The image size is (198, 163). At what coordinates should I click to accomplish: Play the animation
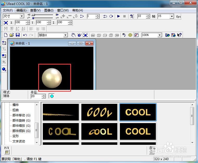[118, 16]
